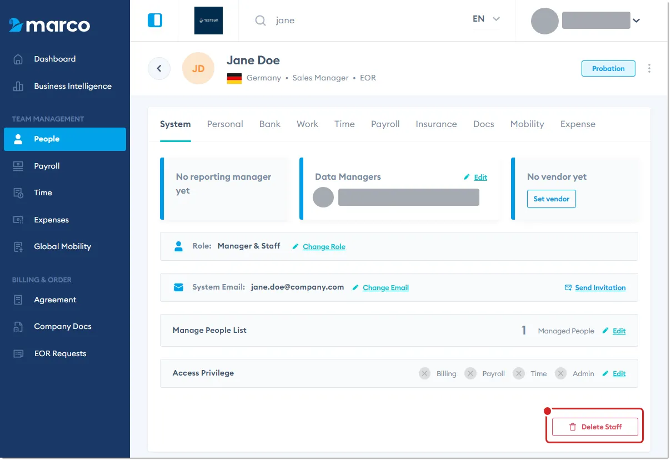
Task: Toggle the Billing access privilege
Action: (425, 373)
